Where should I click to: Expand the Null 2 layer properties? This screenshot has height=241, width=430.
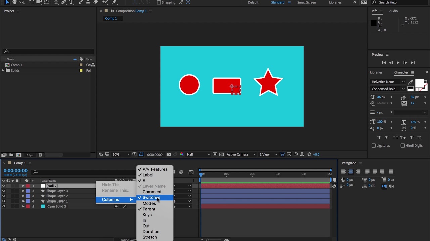click(x=23, y=186)
